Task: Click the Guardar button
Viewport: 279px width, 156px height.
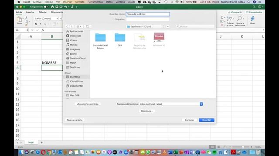Action: coord(206,120)
